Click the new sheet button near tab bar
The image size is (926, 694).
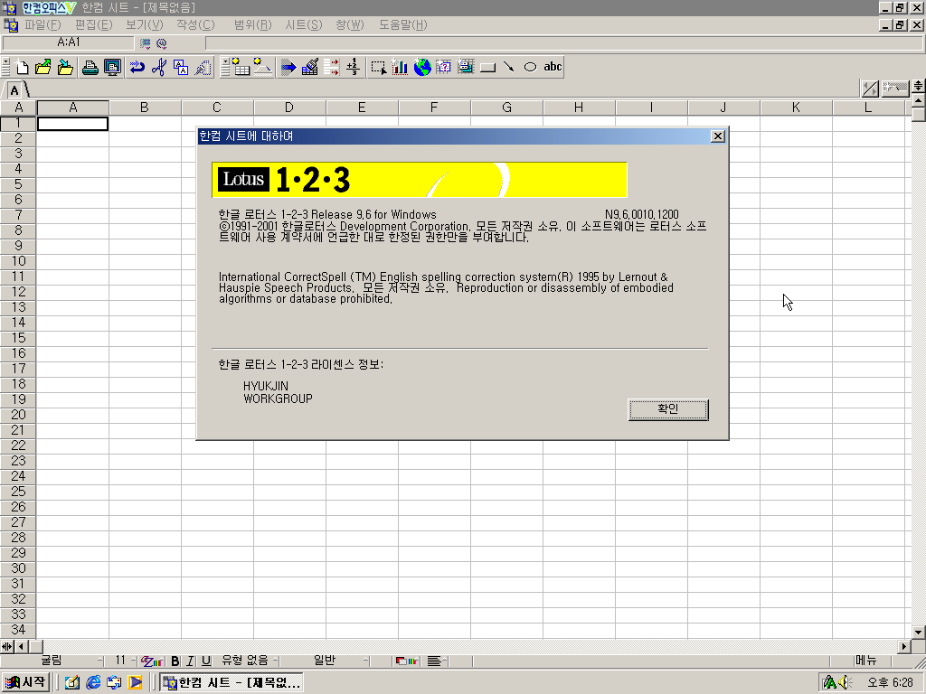(895, 89)
